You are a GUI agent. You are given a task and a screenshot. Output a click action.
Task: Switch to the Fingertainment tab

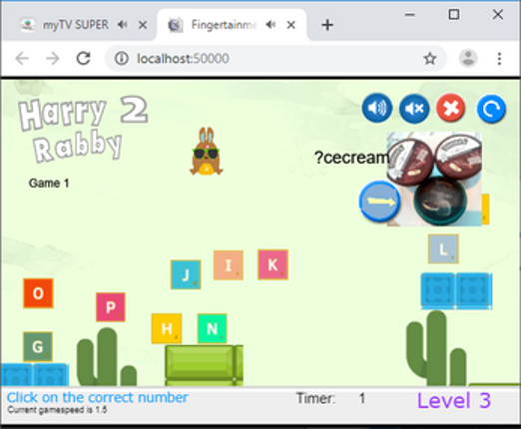(232, 25)
